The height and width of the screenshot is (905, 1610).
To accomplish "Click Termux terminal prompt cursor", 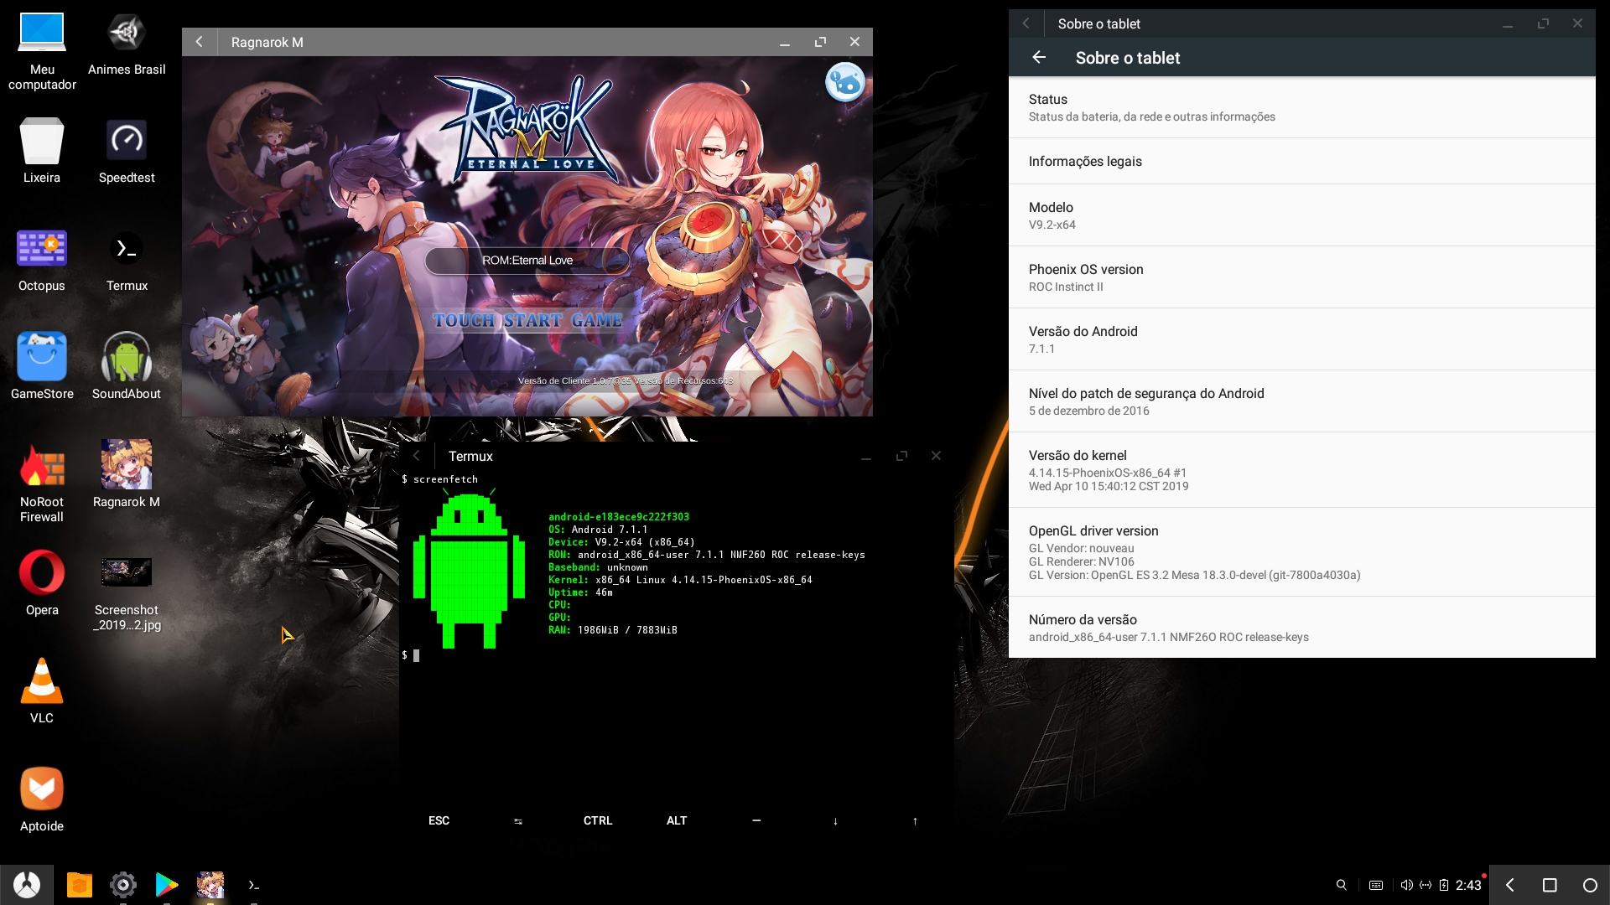I will coord(416,655).
